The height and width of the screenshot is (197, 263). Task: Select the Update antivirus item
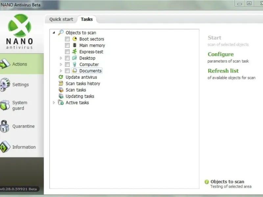click(x=81, y=77)
